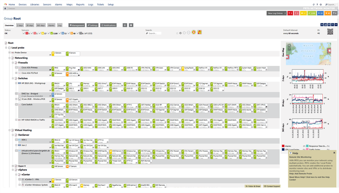Click the red Alarms legend color swatch
Viewport: 339px width, 193px height.
283,146
